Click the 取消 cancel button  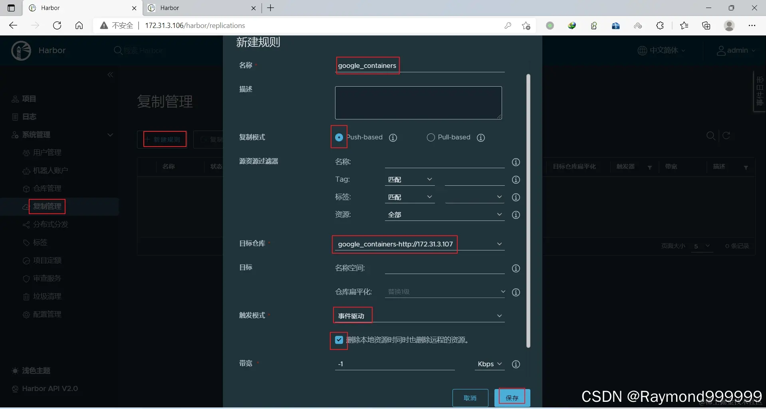click(470, 397)
